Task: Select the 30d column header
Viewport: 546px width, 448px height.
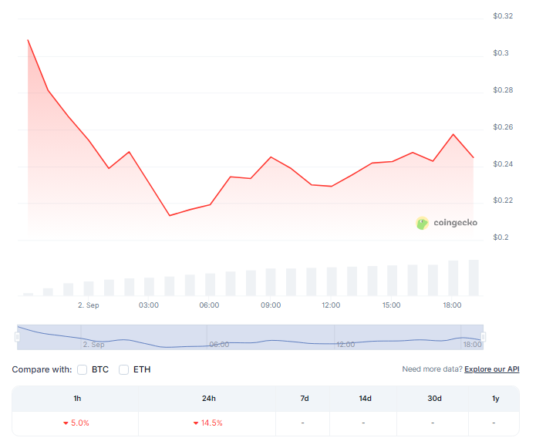Action: pyautogui.click(x=434, y=398)
